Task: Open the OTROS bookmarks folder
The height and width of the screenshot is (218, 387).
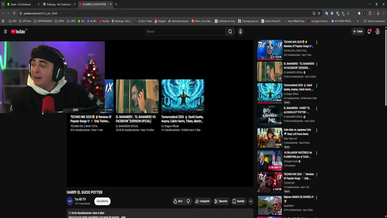Action: coord(60,21)
